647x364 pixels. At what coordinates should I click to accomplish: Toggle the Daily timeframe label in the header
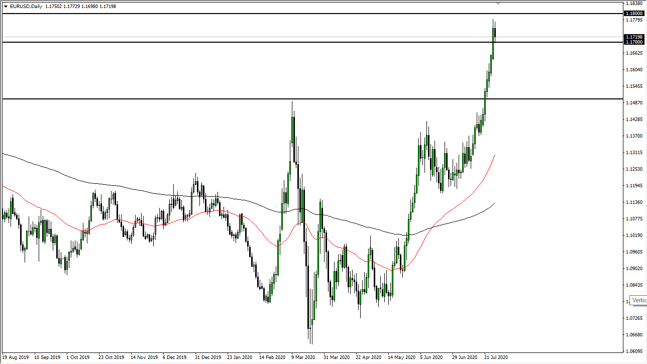[x=35, y=7]
